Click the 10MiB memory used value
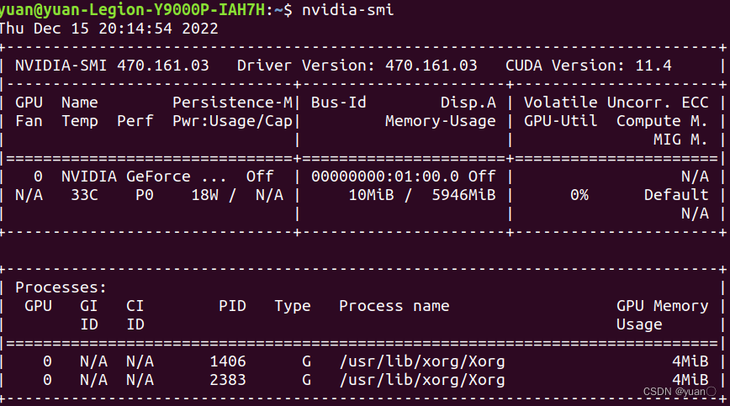This screenshot has height=406, width=730. pyautogui.click(x=371, y=195)
